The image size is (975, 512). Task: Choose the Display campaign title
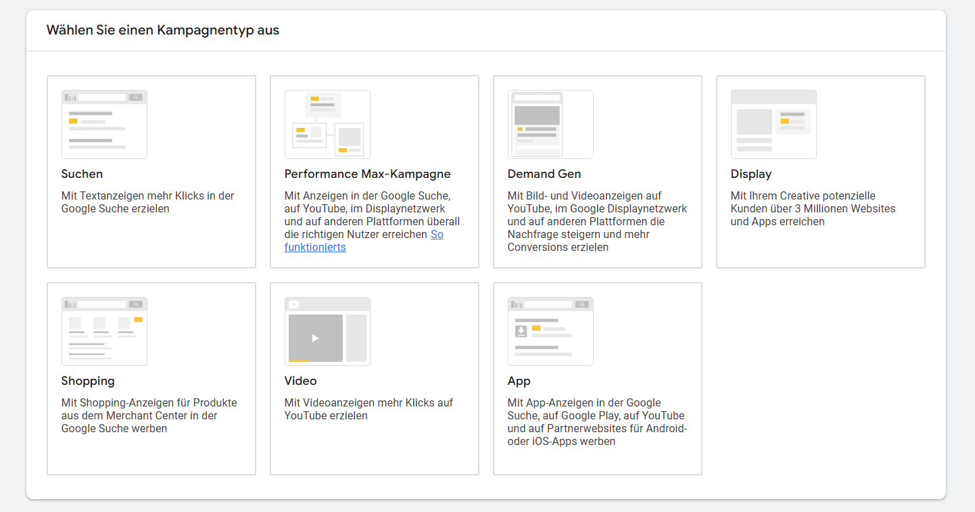pyautogui.click(x=751, y=174)
